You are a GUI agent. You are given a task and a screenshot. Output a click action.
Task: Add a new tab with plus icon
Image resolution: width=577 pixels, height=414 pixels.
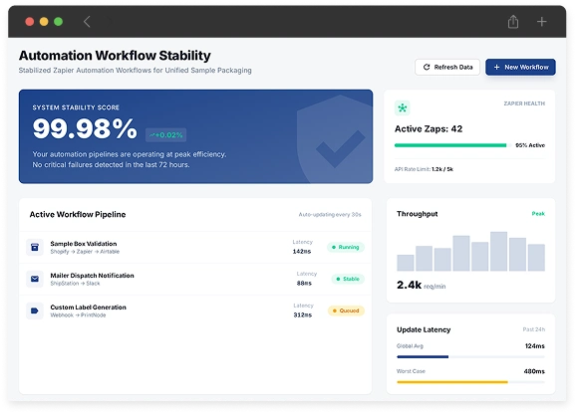[x=541, y=22]
